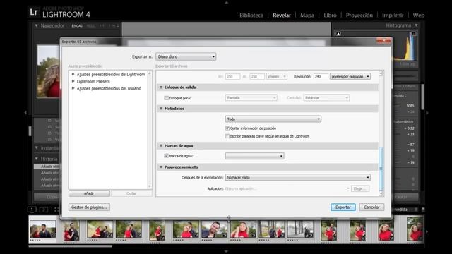Expand 'Ajustes preestablecidos del usuario'

pyautogui.click(x=73, y=88)
